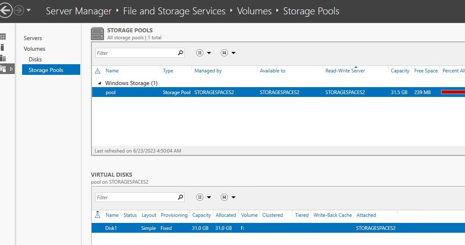Select File and Storage Services rail icon
Viewport: 465px width, 245px height.
(3, 69)
